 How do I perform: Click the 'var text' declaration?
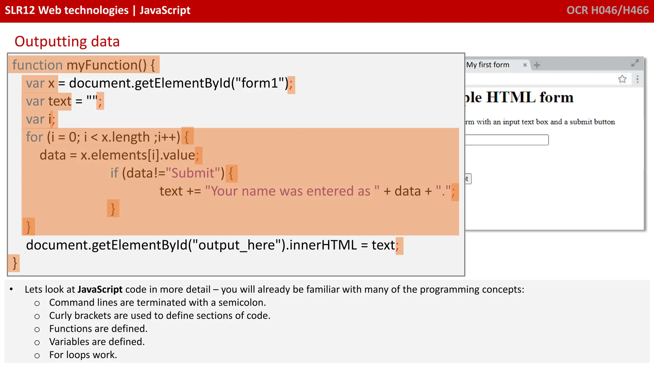[x=49, y=101]
